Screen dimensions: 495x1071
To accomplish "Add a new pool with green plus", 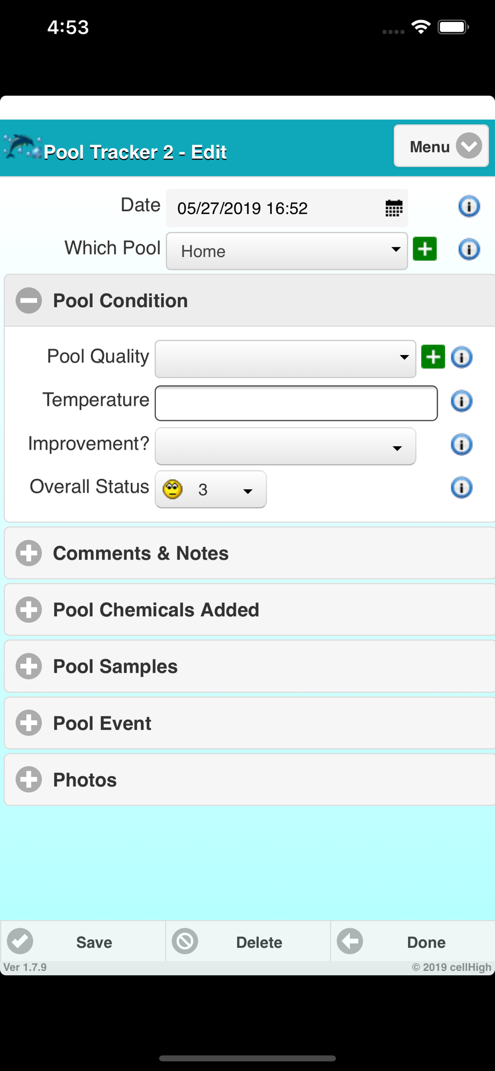I will click(x=425, y=249).
